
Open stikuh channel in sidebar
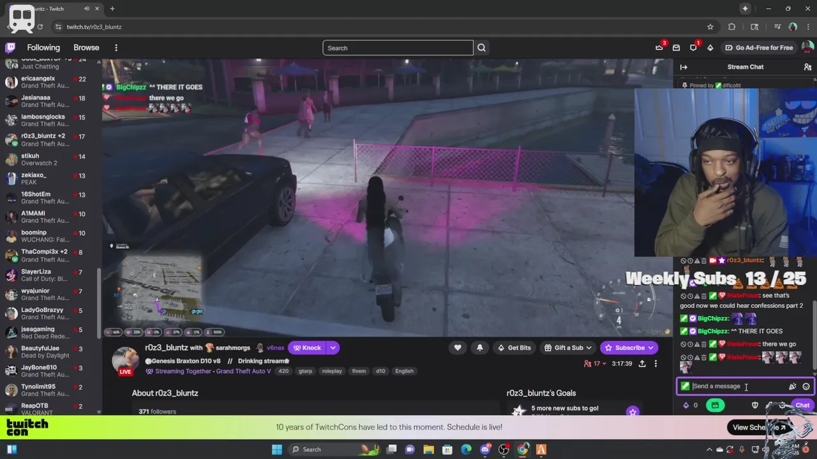click(x=51, y=159)
